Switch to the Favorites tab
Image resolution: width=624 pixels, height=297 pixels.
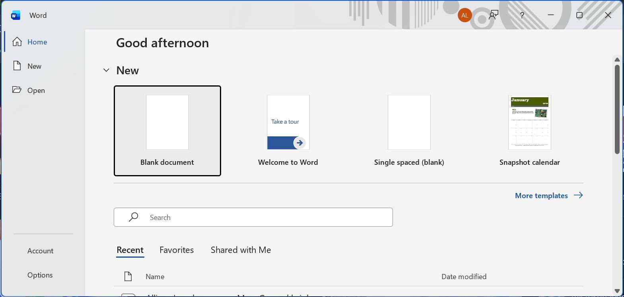coord(177,250)
